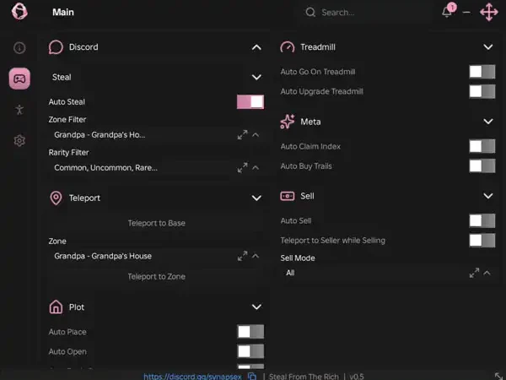Enable Auto Open toggle

(x=250, y=351)
